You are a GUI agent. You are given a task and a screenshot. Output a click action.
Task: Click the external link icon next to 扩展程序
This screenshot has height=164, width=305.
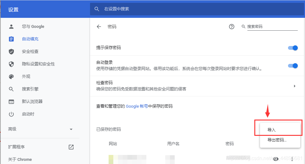click(x=71, y=147)
